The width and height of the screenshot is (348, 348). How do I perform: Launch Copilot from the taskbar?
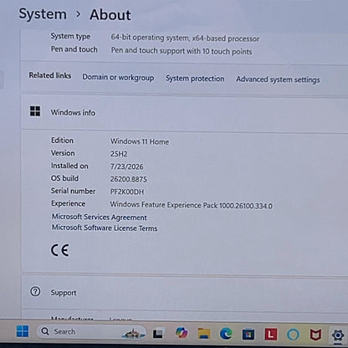pos(182,333)
